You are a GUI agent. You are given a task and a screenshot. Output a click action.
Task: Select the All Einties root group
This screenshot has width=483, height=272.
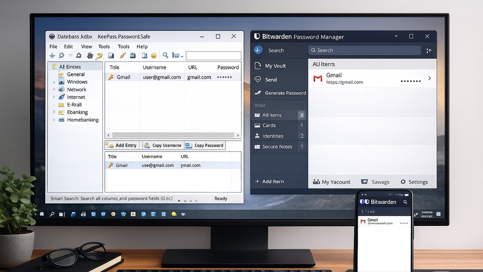[x=70, y=67]
